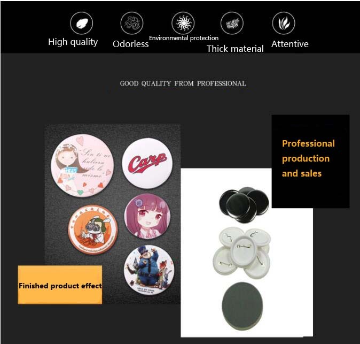Click the orange goggles character badge
360x344 pixels.
pos(93,230)
